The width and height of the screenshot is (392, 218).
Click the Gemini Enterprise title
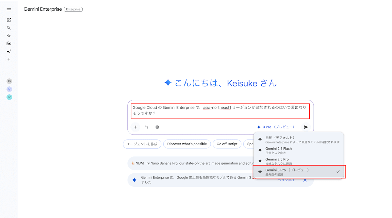42,9
